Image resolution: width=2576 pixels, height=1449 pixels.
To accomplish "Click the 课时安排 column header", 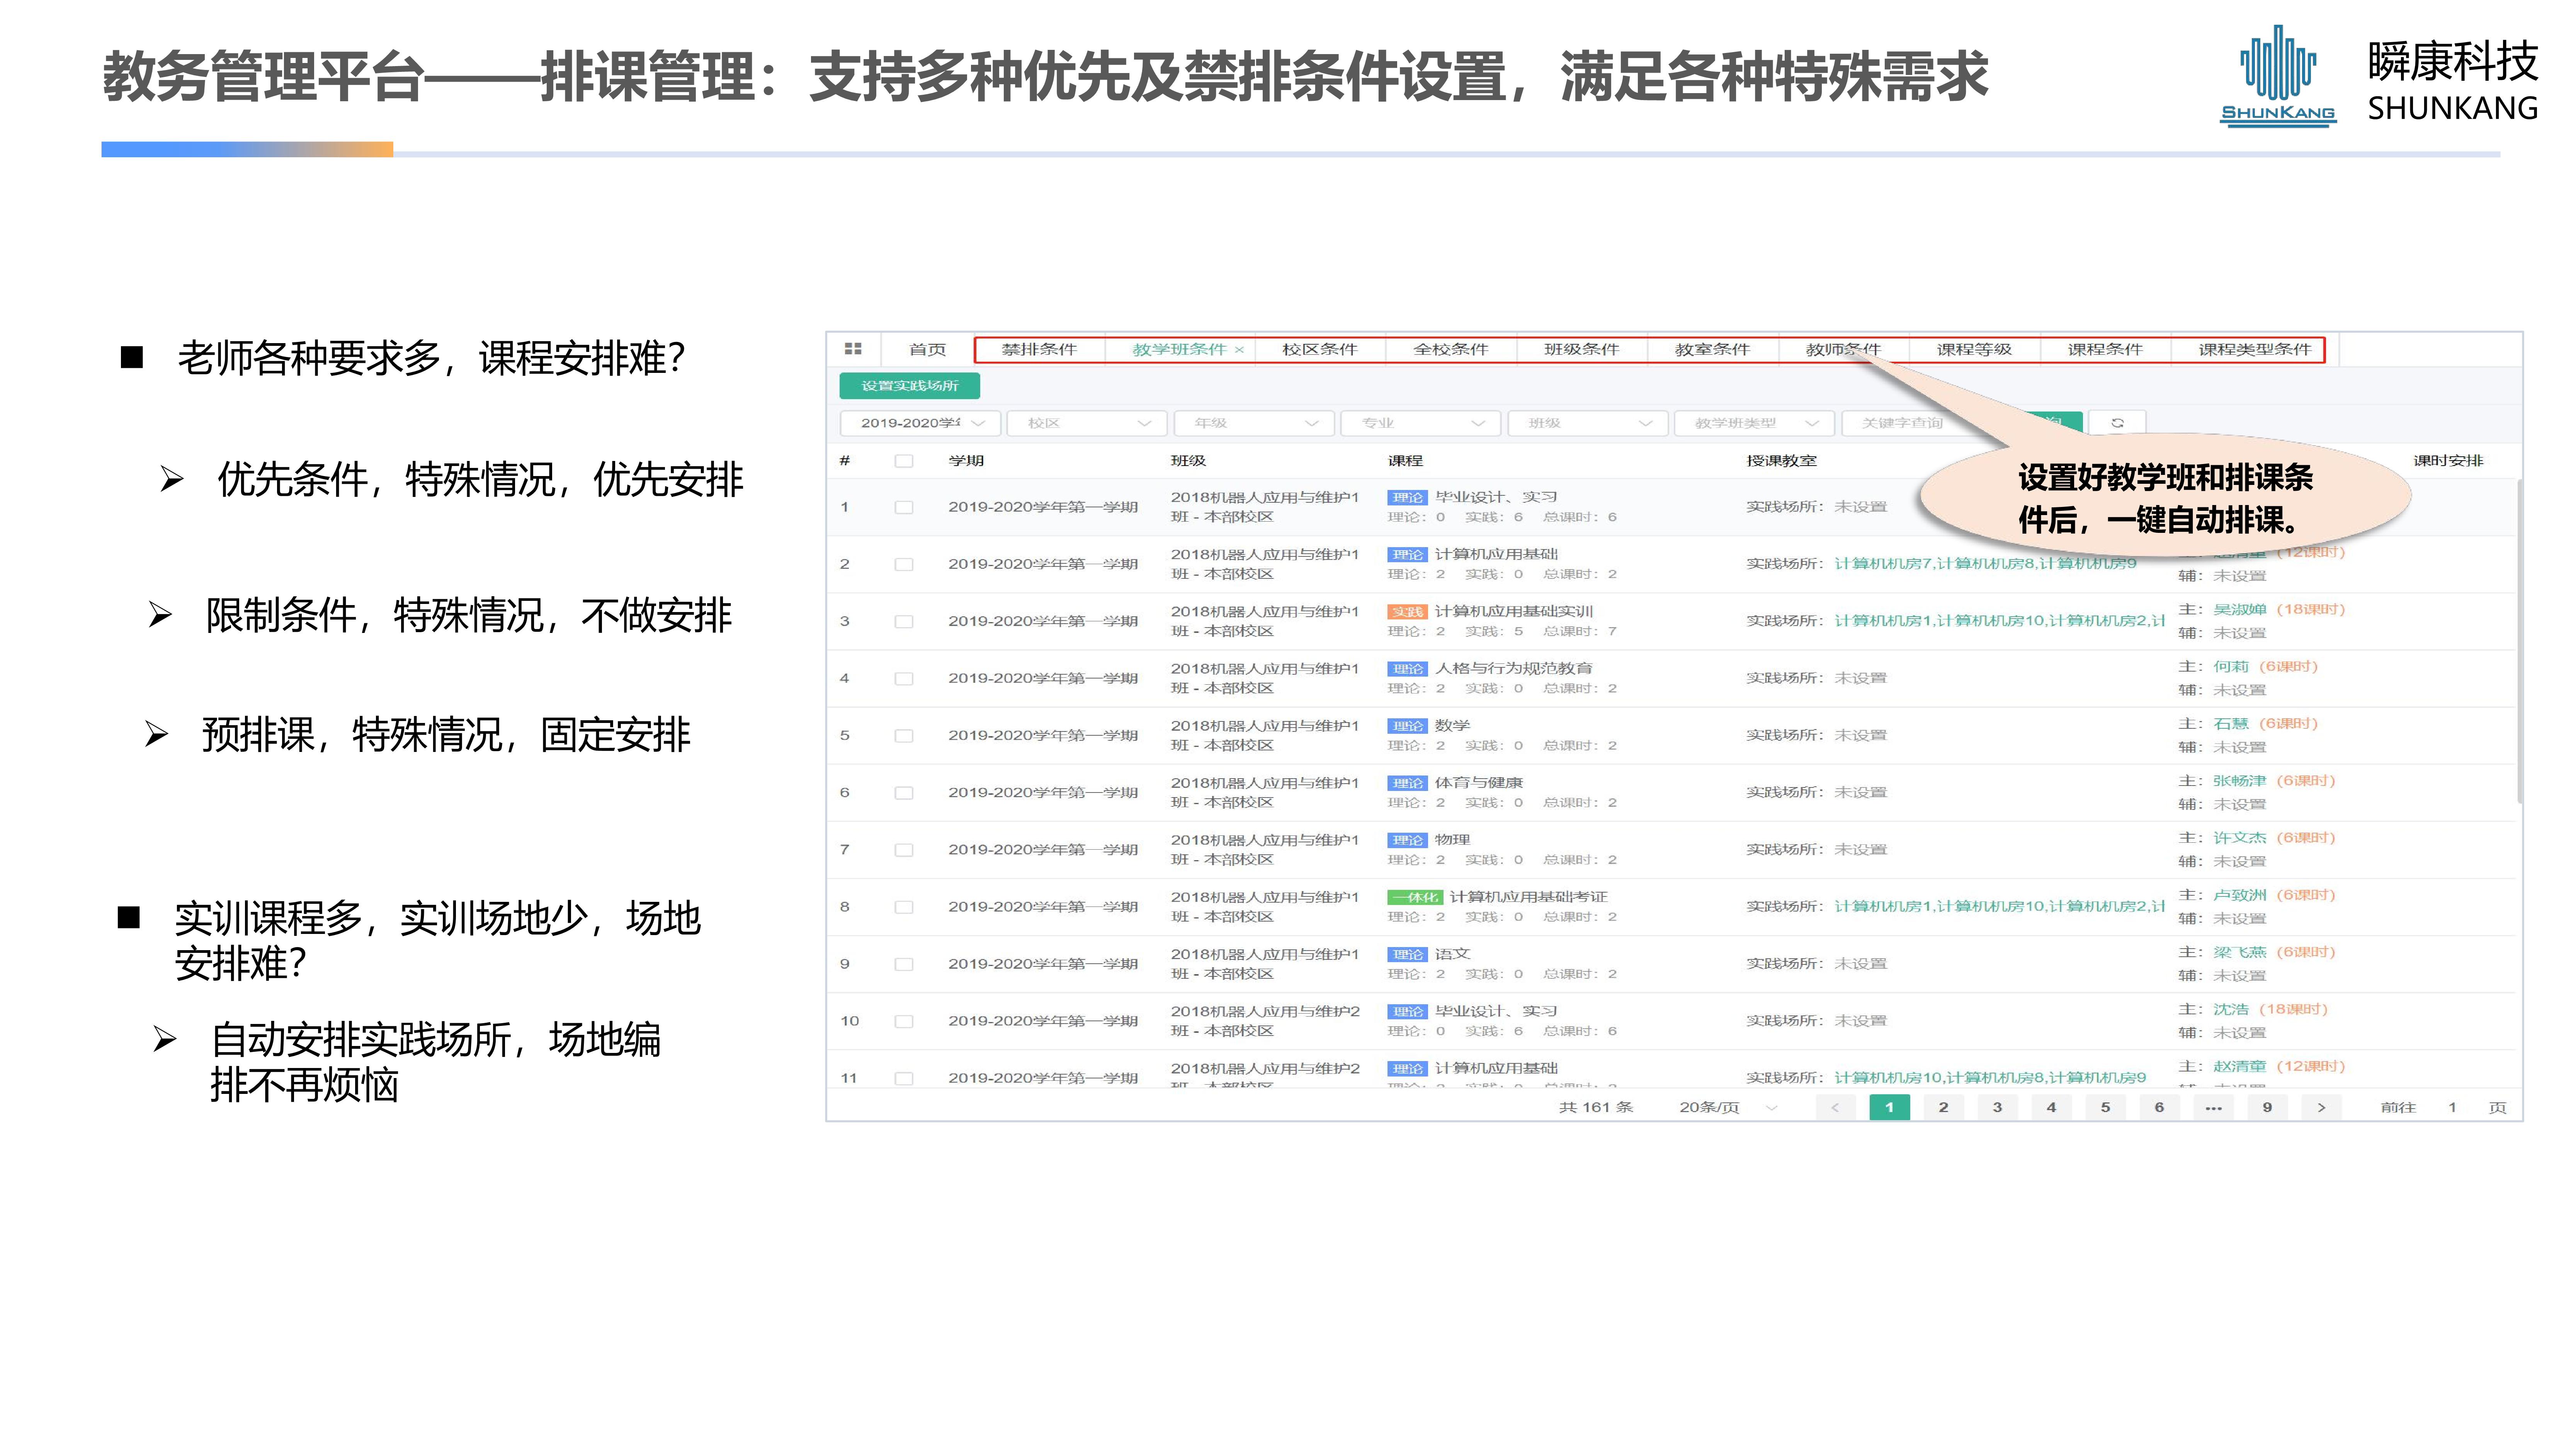I will (x=2448, y=461).
